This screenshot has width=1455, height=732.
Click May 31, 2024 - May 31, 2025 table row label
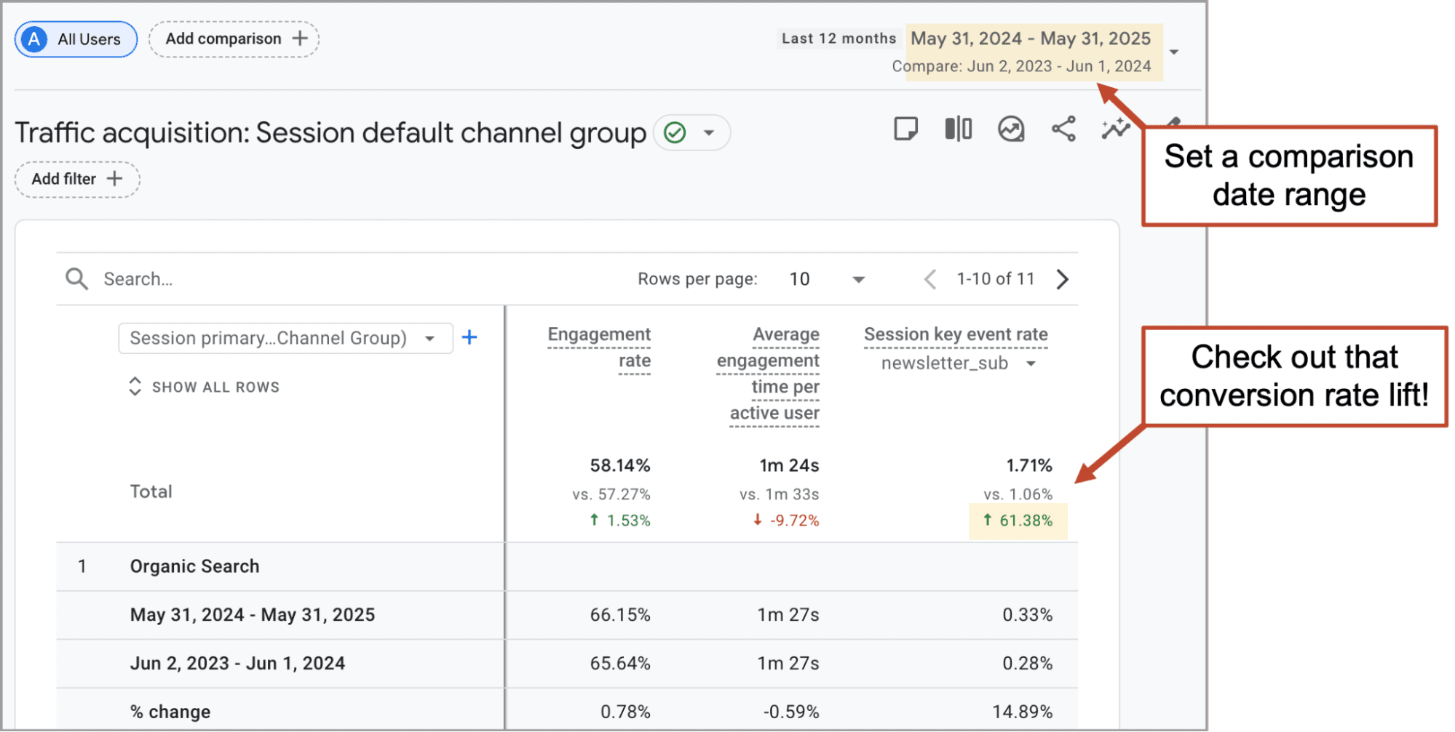click(x=253, y=615)
